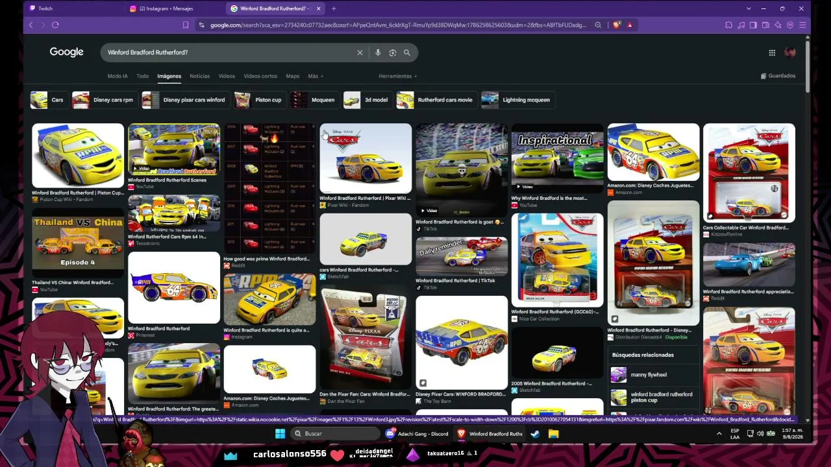Open File Explorer from the taskbar
Image resolution: width=831 pixels, height=467 pixels.
click(x=553, y=433)
